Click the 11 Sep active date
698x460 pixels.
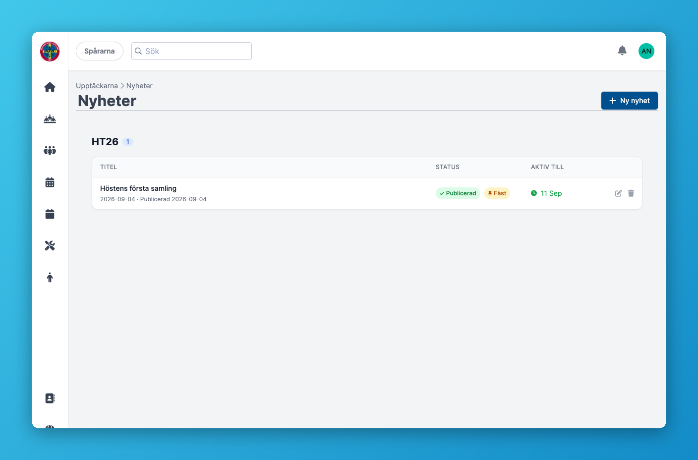[551, 193]
